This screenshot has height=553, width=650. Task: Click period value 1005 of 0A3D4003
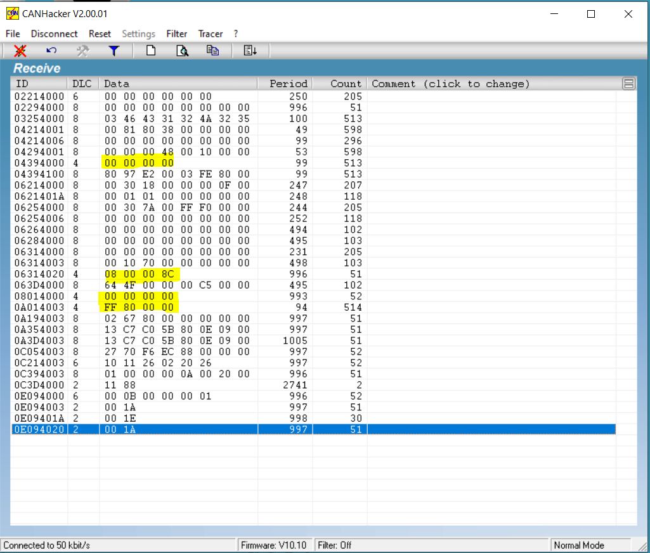click(x=295, y=341)
